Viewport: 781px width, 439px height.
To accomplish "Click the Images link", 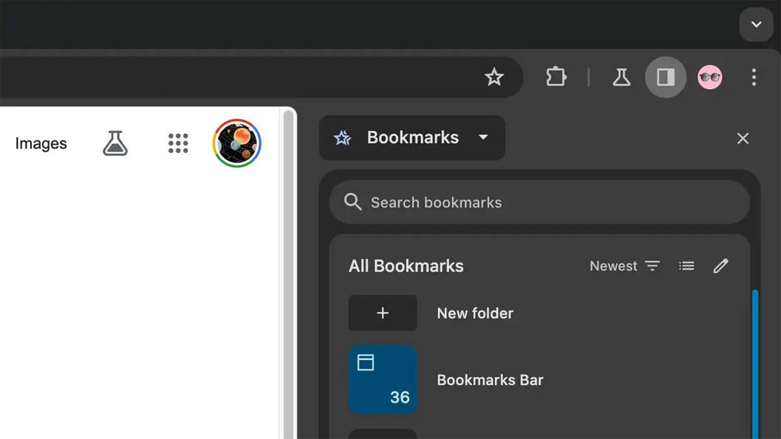I will click(41, 144).
